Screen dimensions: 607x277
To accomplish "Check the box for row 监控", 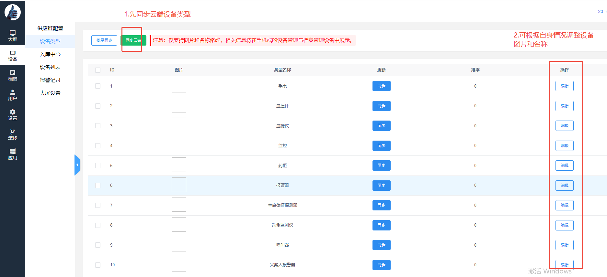I will (x=98, y=145).
